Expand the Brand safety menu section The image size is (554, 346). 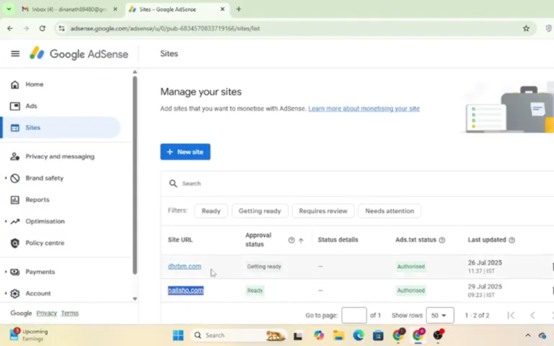(x=44, y=178)
